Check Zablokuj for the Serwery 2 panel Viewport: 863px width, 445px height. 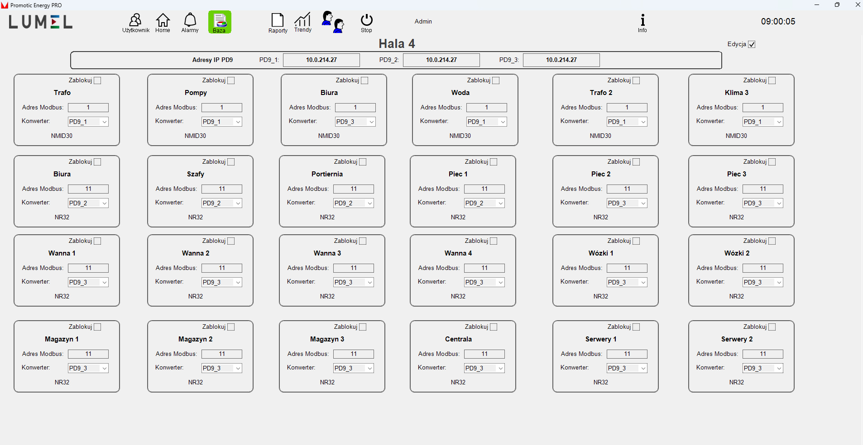click(772, 327)
